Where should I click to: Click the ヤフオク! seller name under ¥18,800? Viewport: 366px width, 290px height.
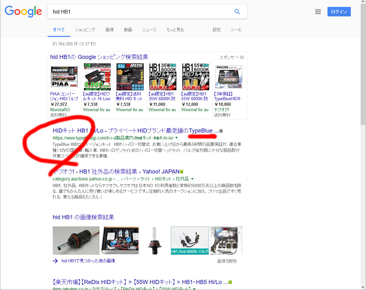[x=221, y=110]
